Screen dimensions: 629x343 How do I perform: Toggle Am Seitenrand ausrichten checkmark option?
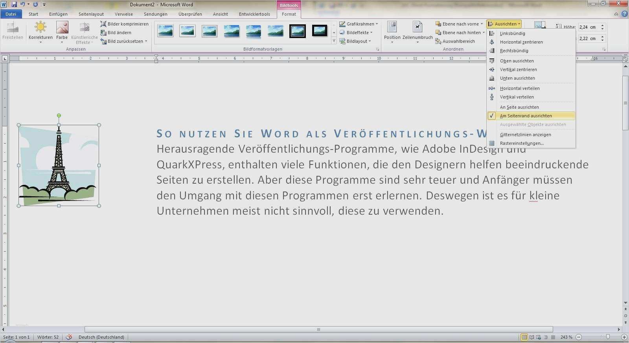pyautogui.click(x=526, y=116)
